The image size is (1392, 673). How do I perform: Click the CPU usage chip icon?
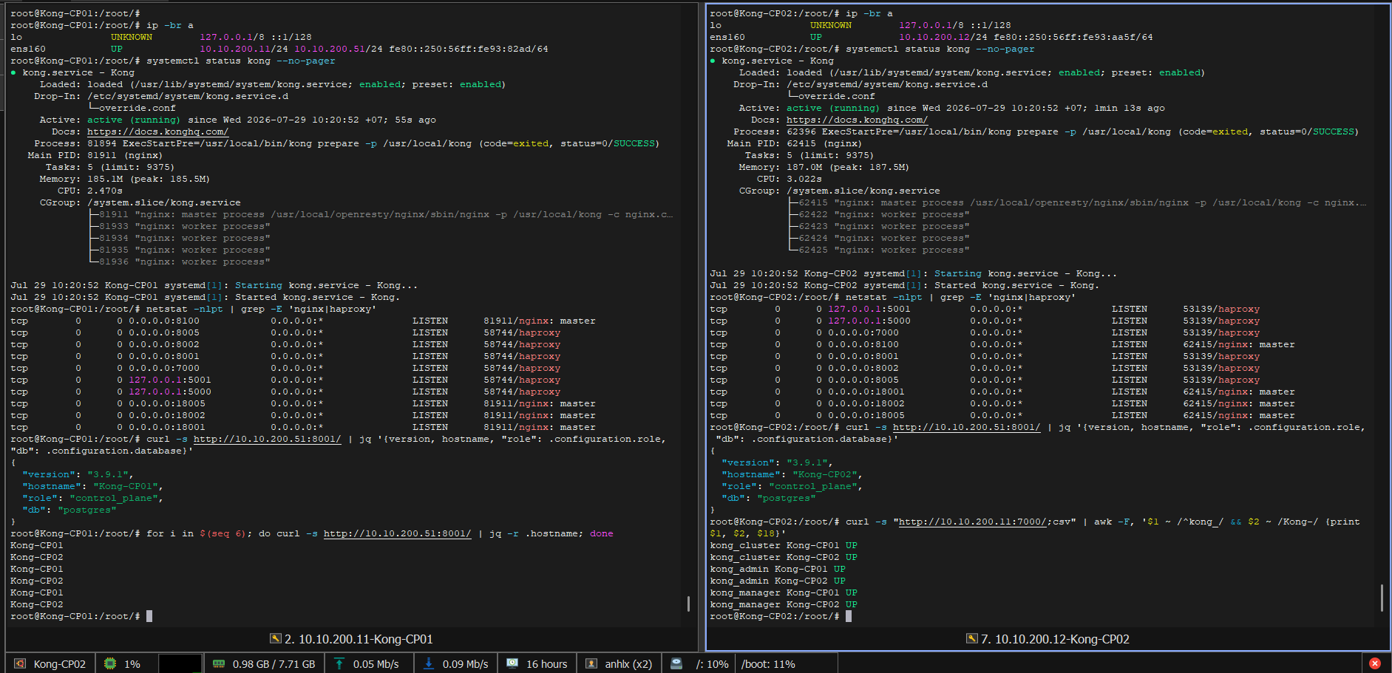coord(110,663)
